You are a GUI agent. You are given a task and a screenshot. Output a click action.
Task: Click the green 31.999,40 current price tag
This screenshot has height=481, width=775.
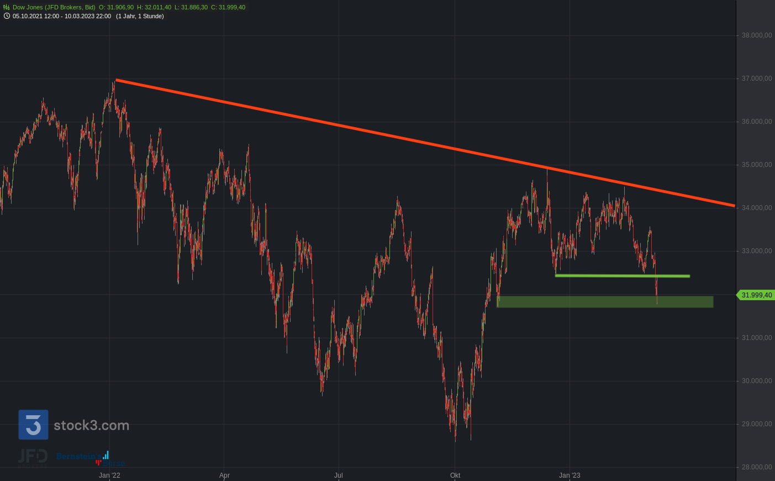(x=756, y=295)
